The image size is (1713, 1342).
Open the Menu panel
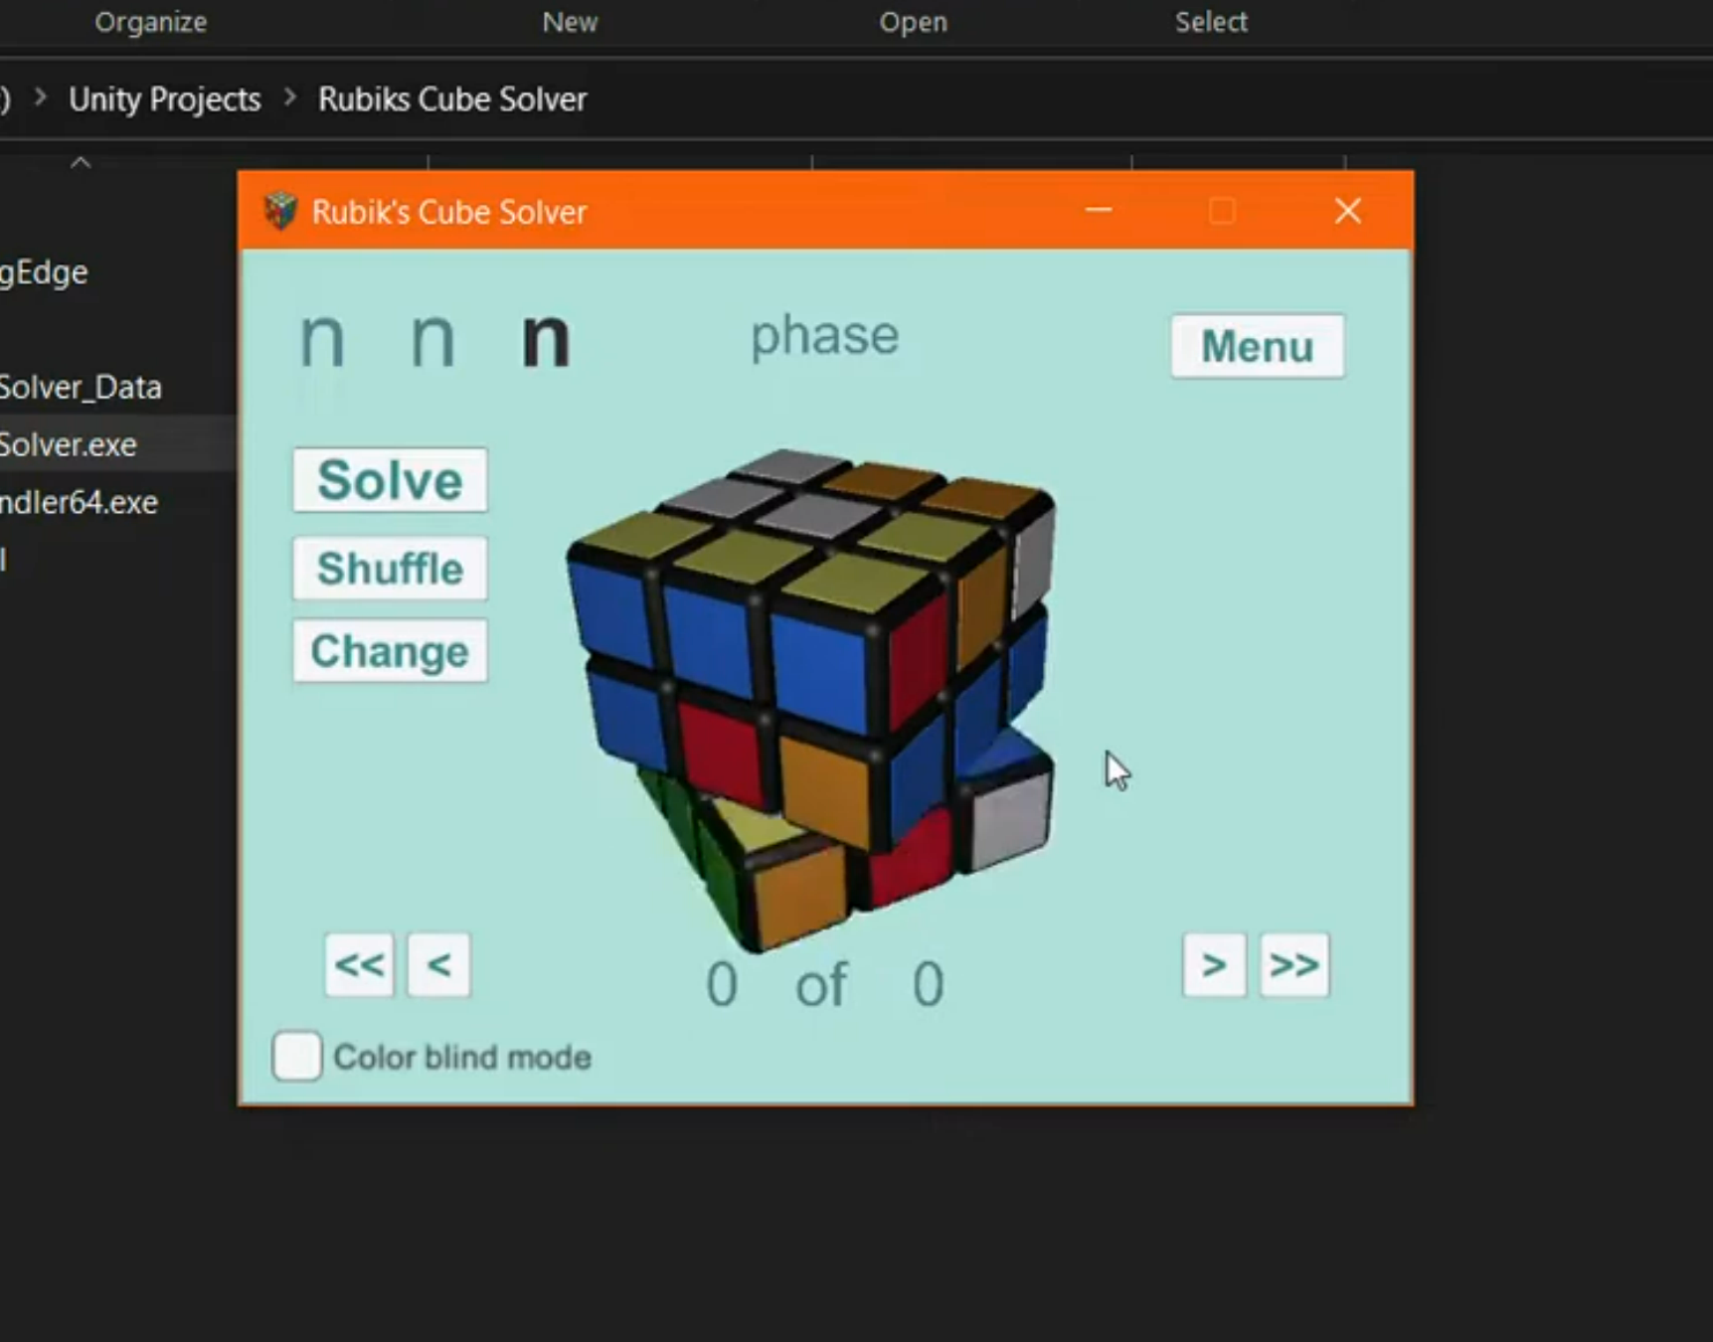(x=1257, y=346)
